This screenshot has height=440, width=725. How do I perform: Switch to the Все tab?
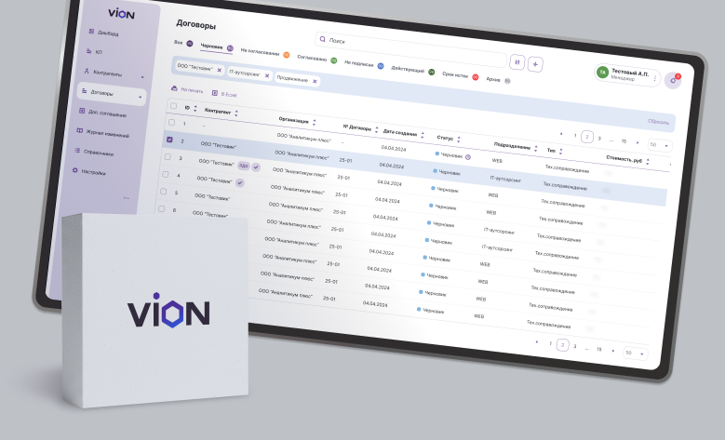tap(183, 43)
